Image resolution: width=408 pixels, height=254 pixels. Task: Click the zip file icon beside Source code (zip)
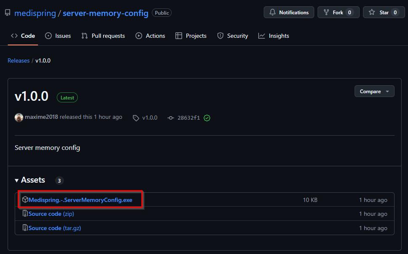[25, 213]
